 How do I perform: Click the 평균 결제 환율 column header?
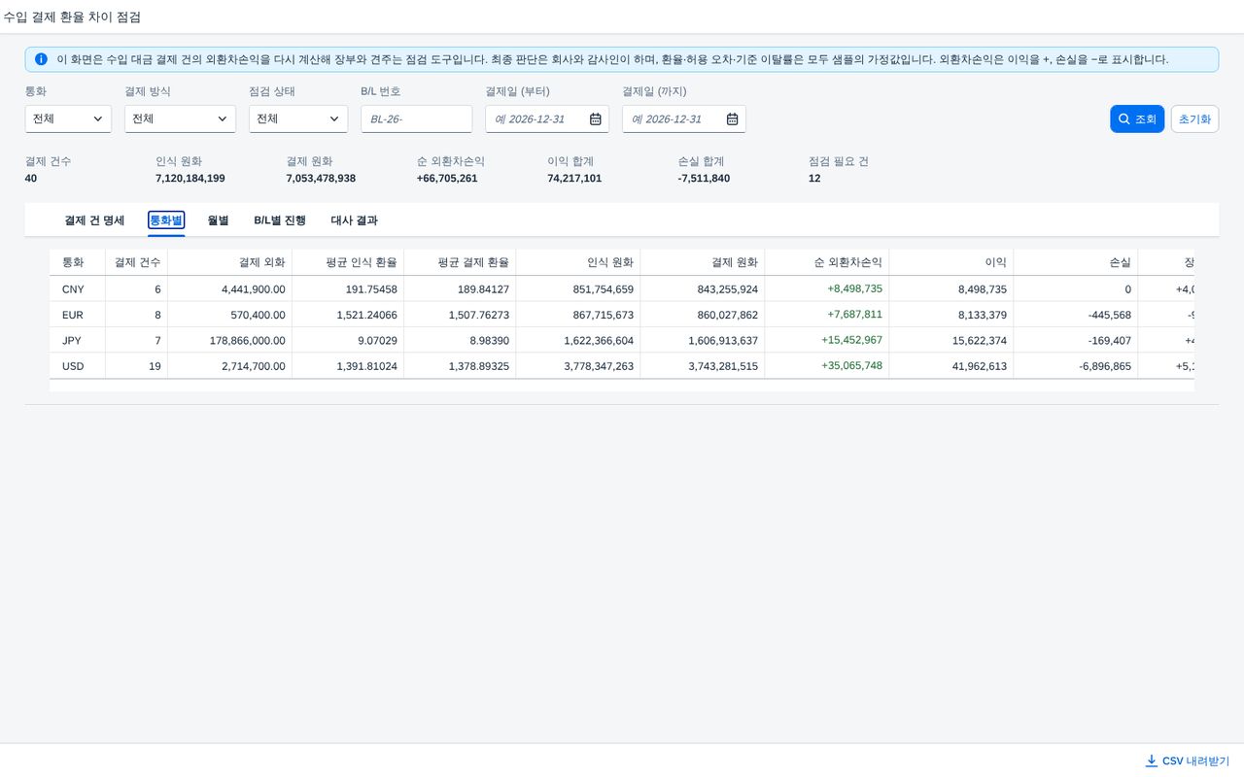point(460,262)
